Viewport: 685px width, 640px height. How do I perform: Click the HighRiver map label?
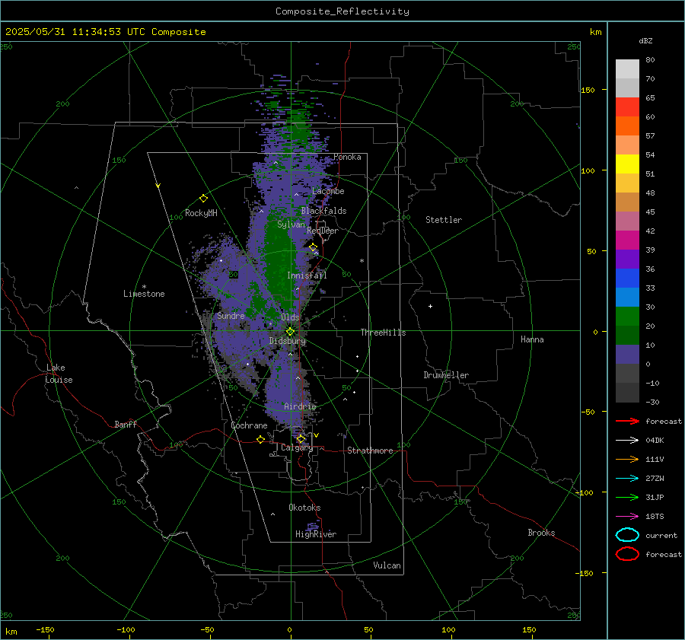316,534
